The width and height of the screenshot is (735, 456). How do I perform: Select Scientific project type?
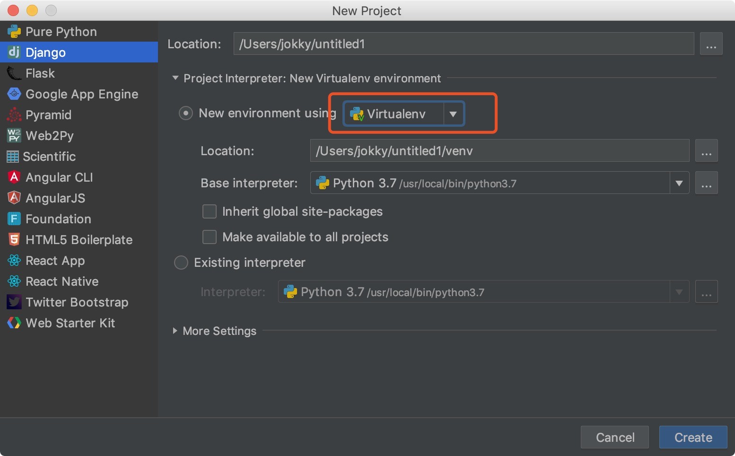79,157
